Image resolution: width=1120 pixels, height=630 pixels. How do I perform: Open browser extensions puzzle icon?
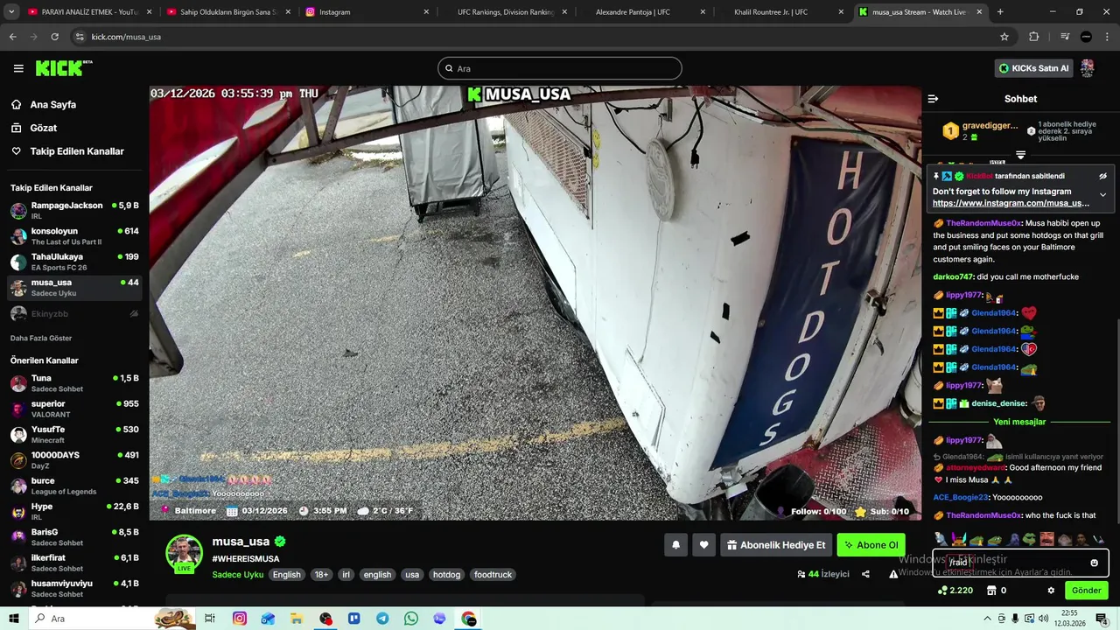point(1033,37)
